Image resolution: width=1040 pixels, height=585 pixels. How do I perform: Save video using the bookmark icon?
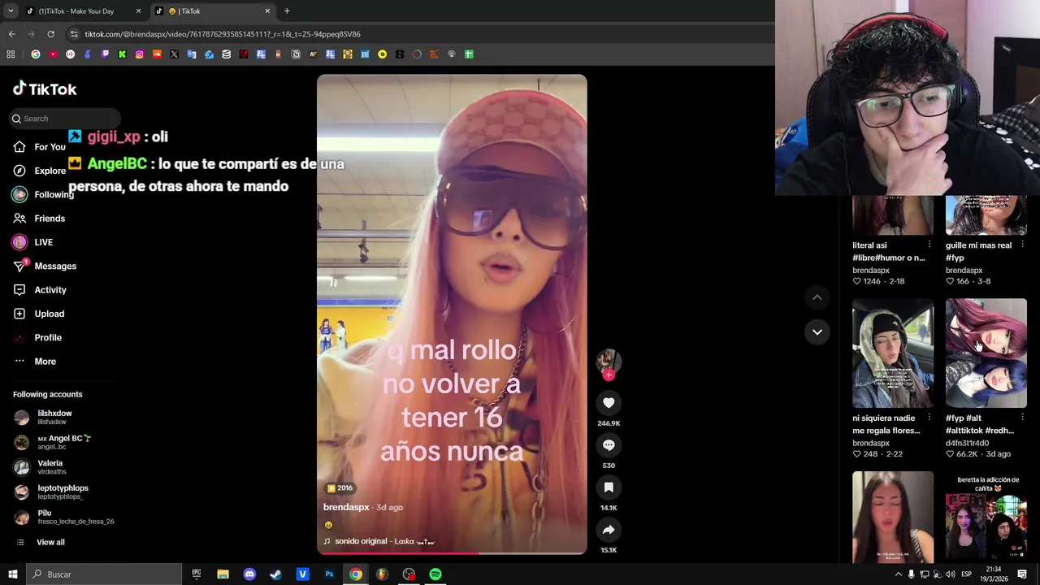point(609,487)
